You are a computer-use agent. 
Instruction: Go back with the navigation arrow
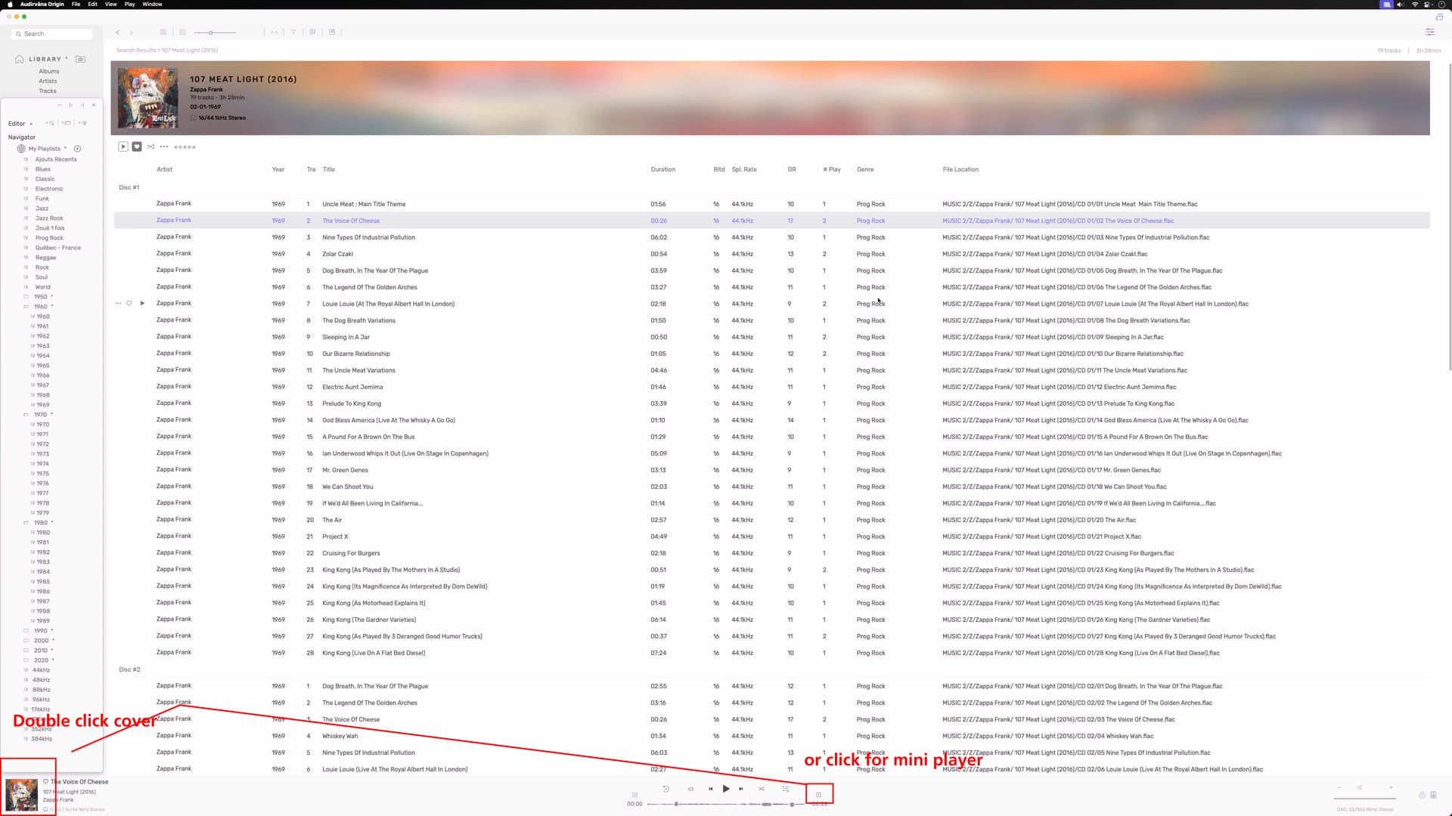[x=118, y=32]
